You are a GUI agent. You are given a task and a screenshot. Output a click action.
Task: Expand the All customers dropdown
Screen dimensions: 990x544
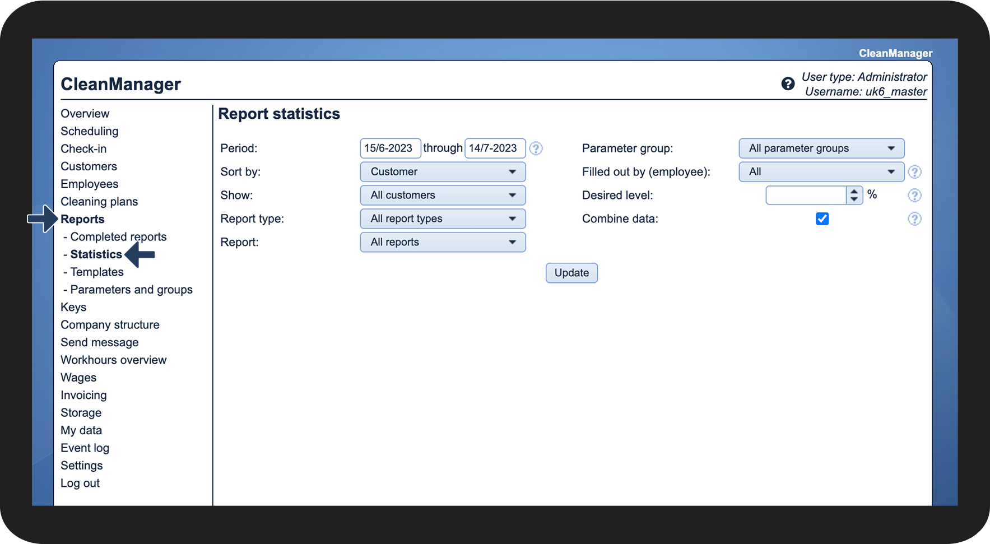pyautogui.click(x=443, y=196)
